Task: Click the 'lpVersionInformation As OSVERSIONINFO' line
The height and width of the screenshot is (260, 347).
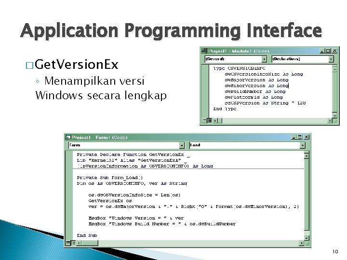Action: click(x=145, y=166)
